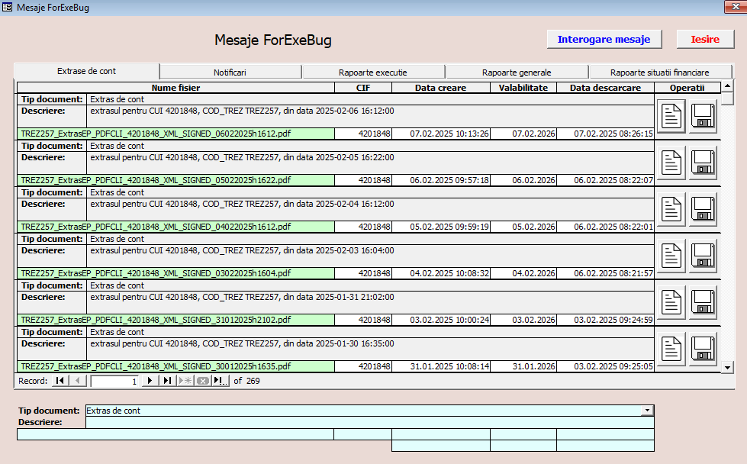Open document icon for 05022025h1622 extract

[671, 163]
